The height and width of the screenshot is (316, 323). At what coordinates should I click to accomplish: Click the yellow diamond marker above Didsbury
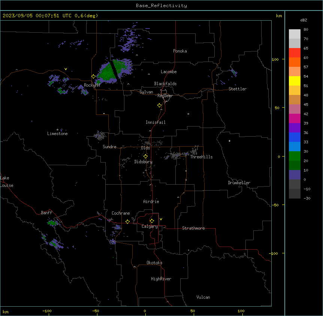[145, 156]
